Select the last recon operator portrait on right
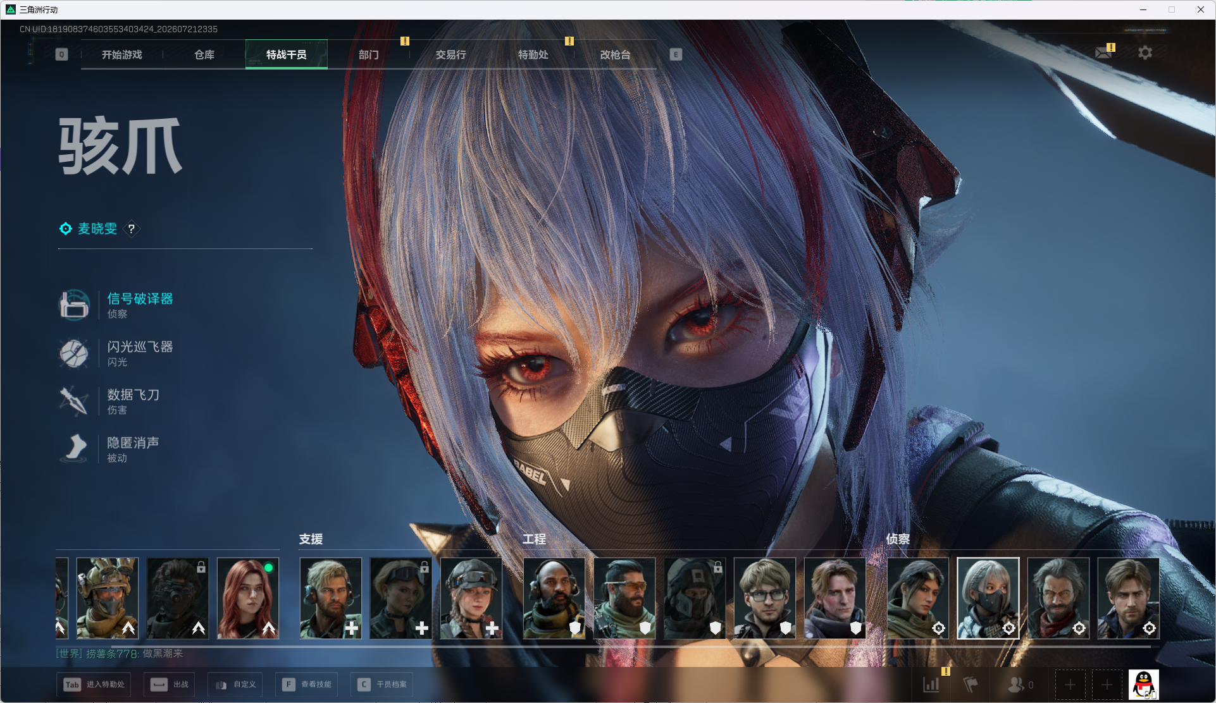1216x703 pixels. [x=1129, y=598]
